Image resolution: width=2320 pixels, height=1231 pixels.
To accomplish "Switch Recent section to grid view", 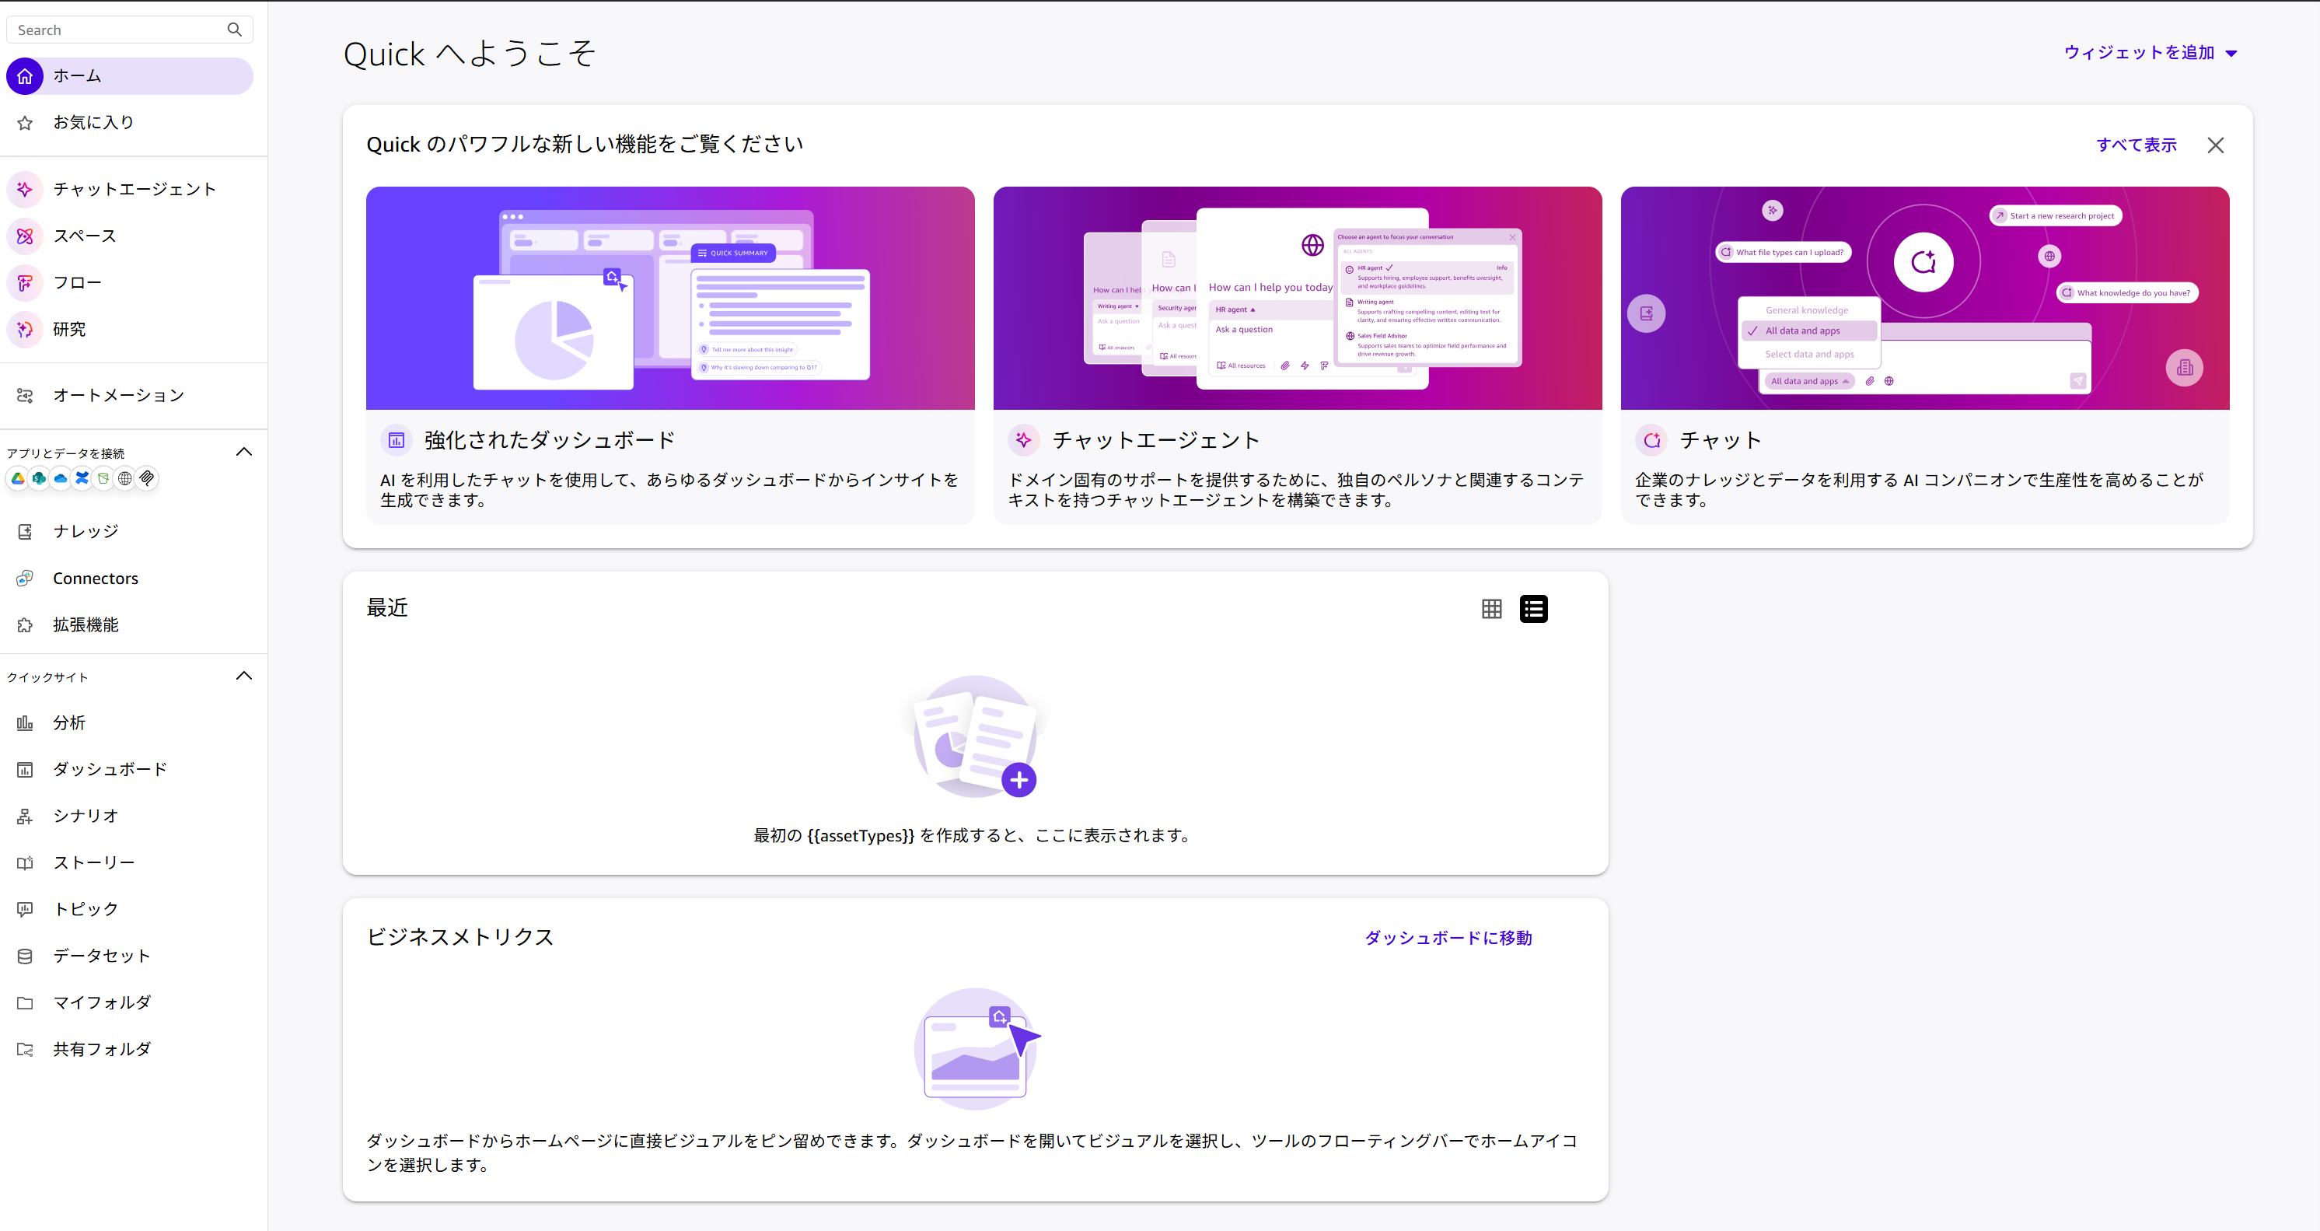I will click(x=1491, y=609).
